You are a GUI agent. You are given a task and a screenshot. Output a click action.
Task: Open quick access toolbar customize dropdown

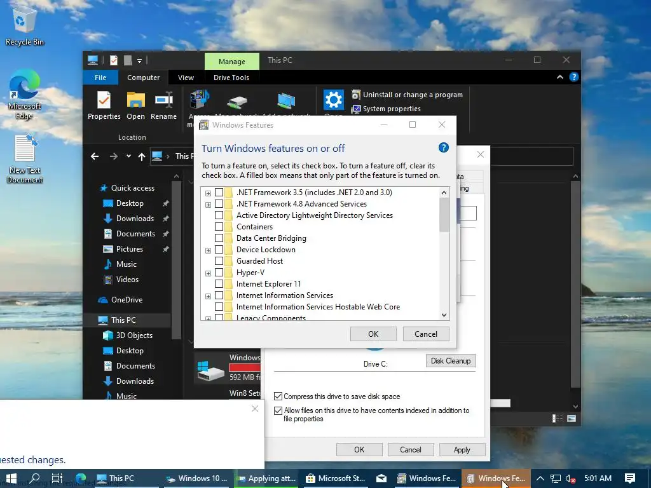tap(139, 61)
